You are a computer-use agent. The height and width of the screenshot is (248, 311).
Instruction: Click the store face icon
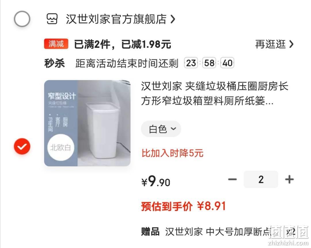[52, 19]
